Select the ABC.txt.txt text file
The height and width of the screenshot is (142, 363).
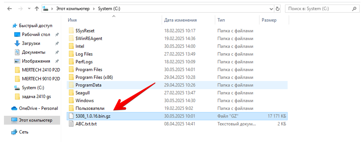pos(86,124)
